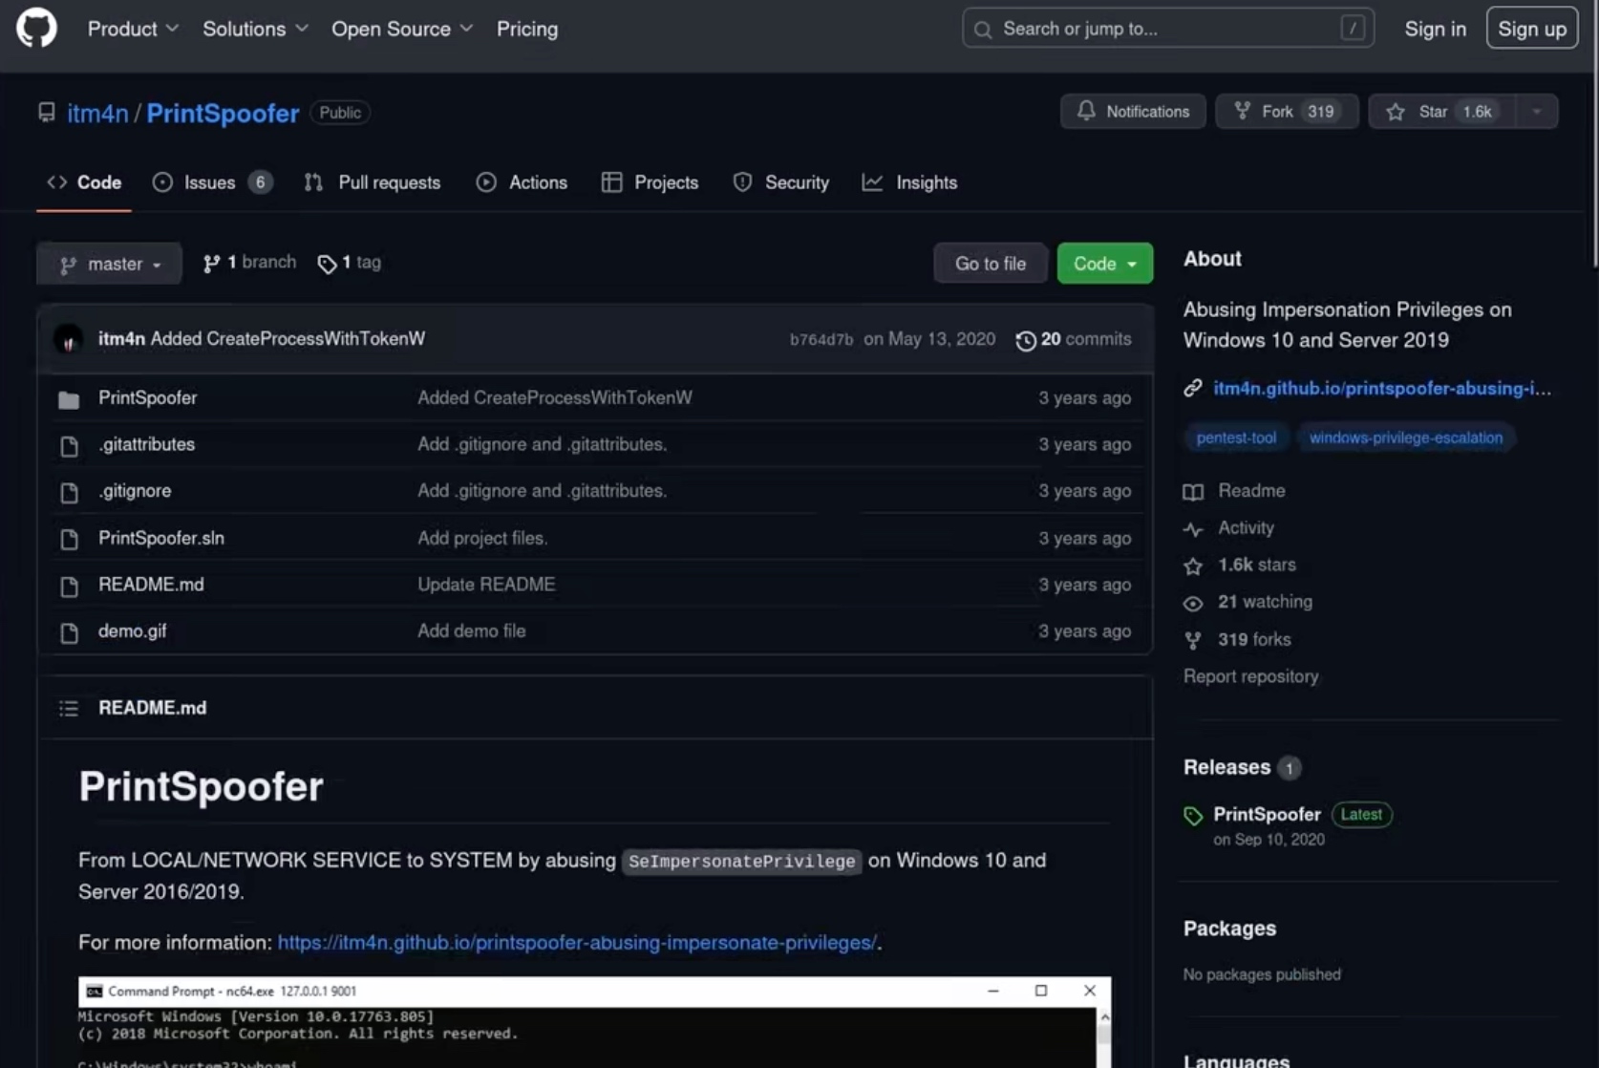The width and height of the screenshot is (1599, 1068).
Task: Open the Update README commit message
Action: [x=486, y=585]
